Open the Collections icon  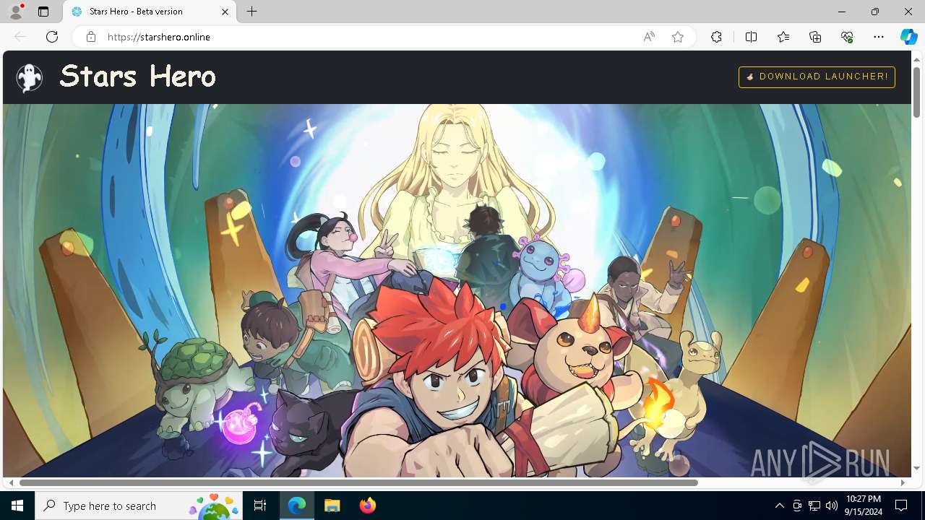click(815, 37)
